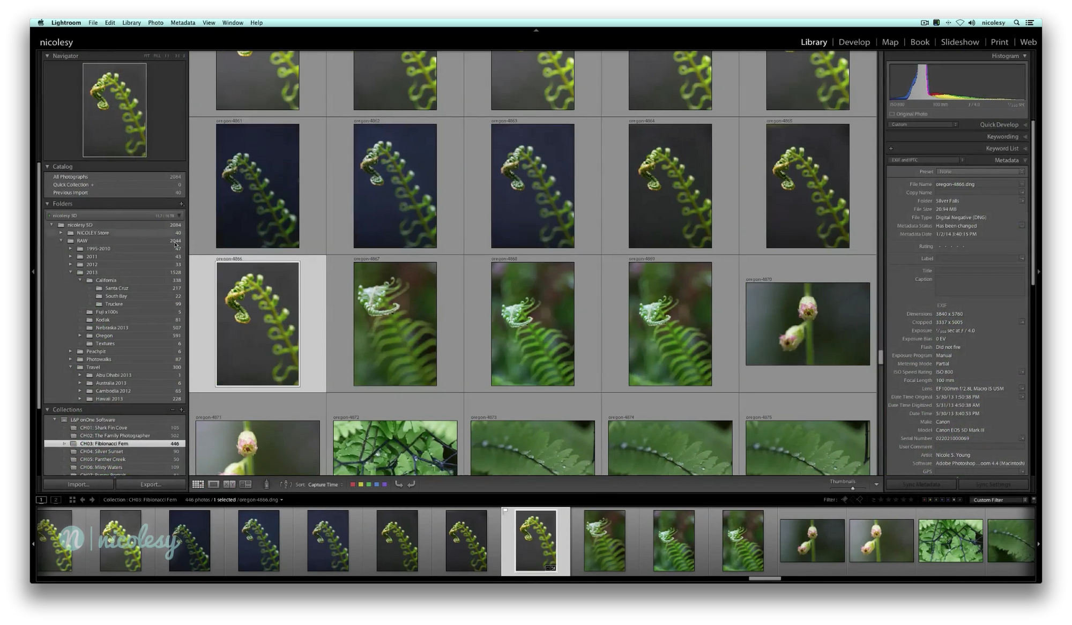Collapse the 2013 folder tree

point(71,272)
